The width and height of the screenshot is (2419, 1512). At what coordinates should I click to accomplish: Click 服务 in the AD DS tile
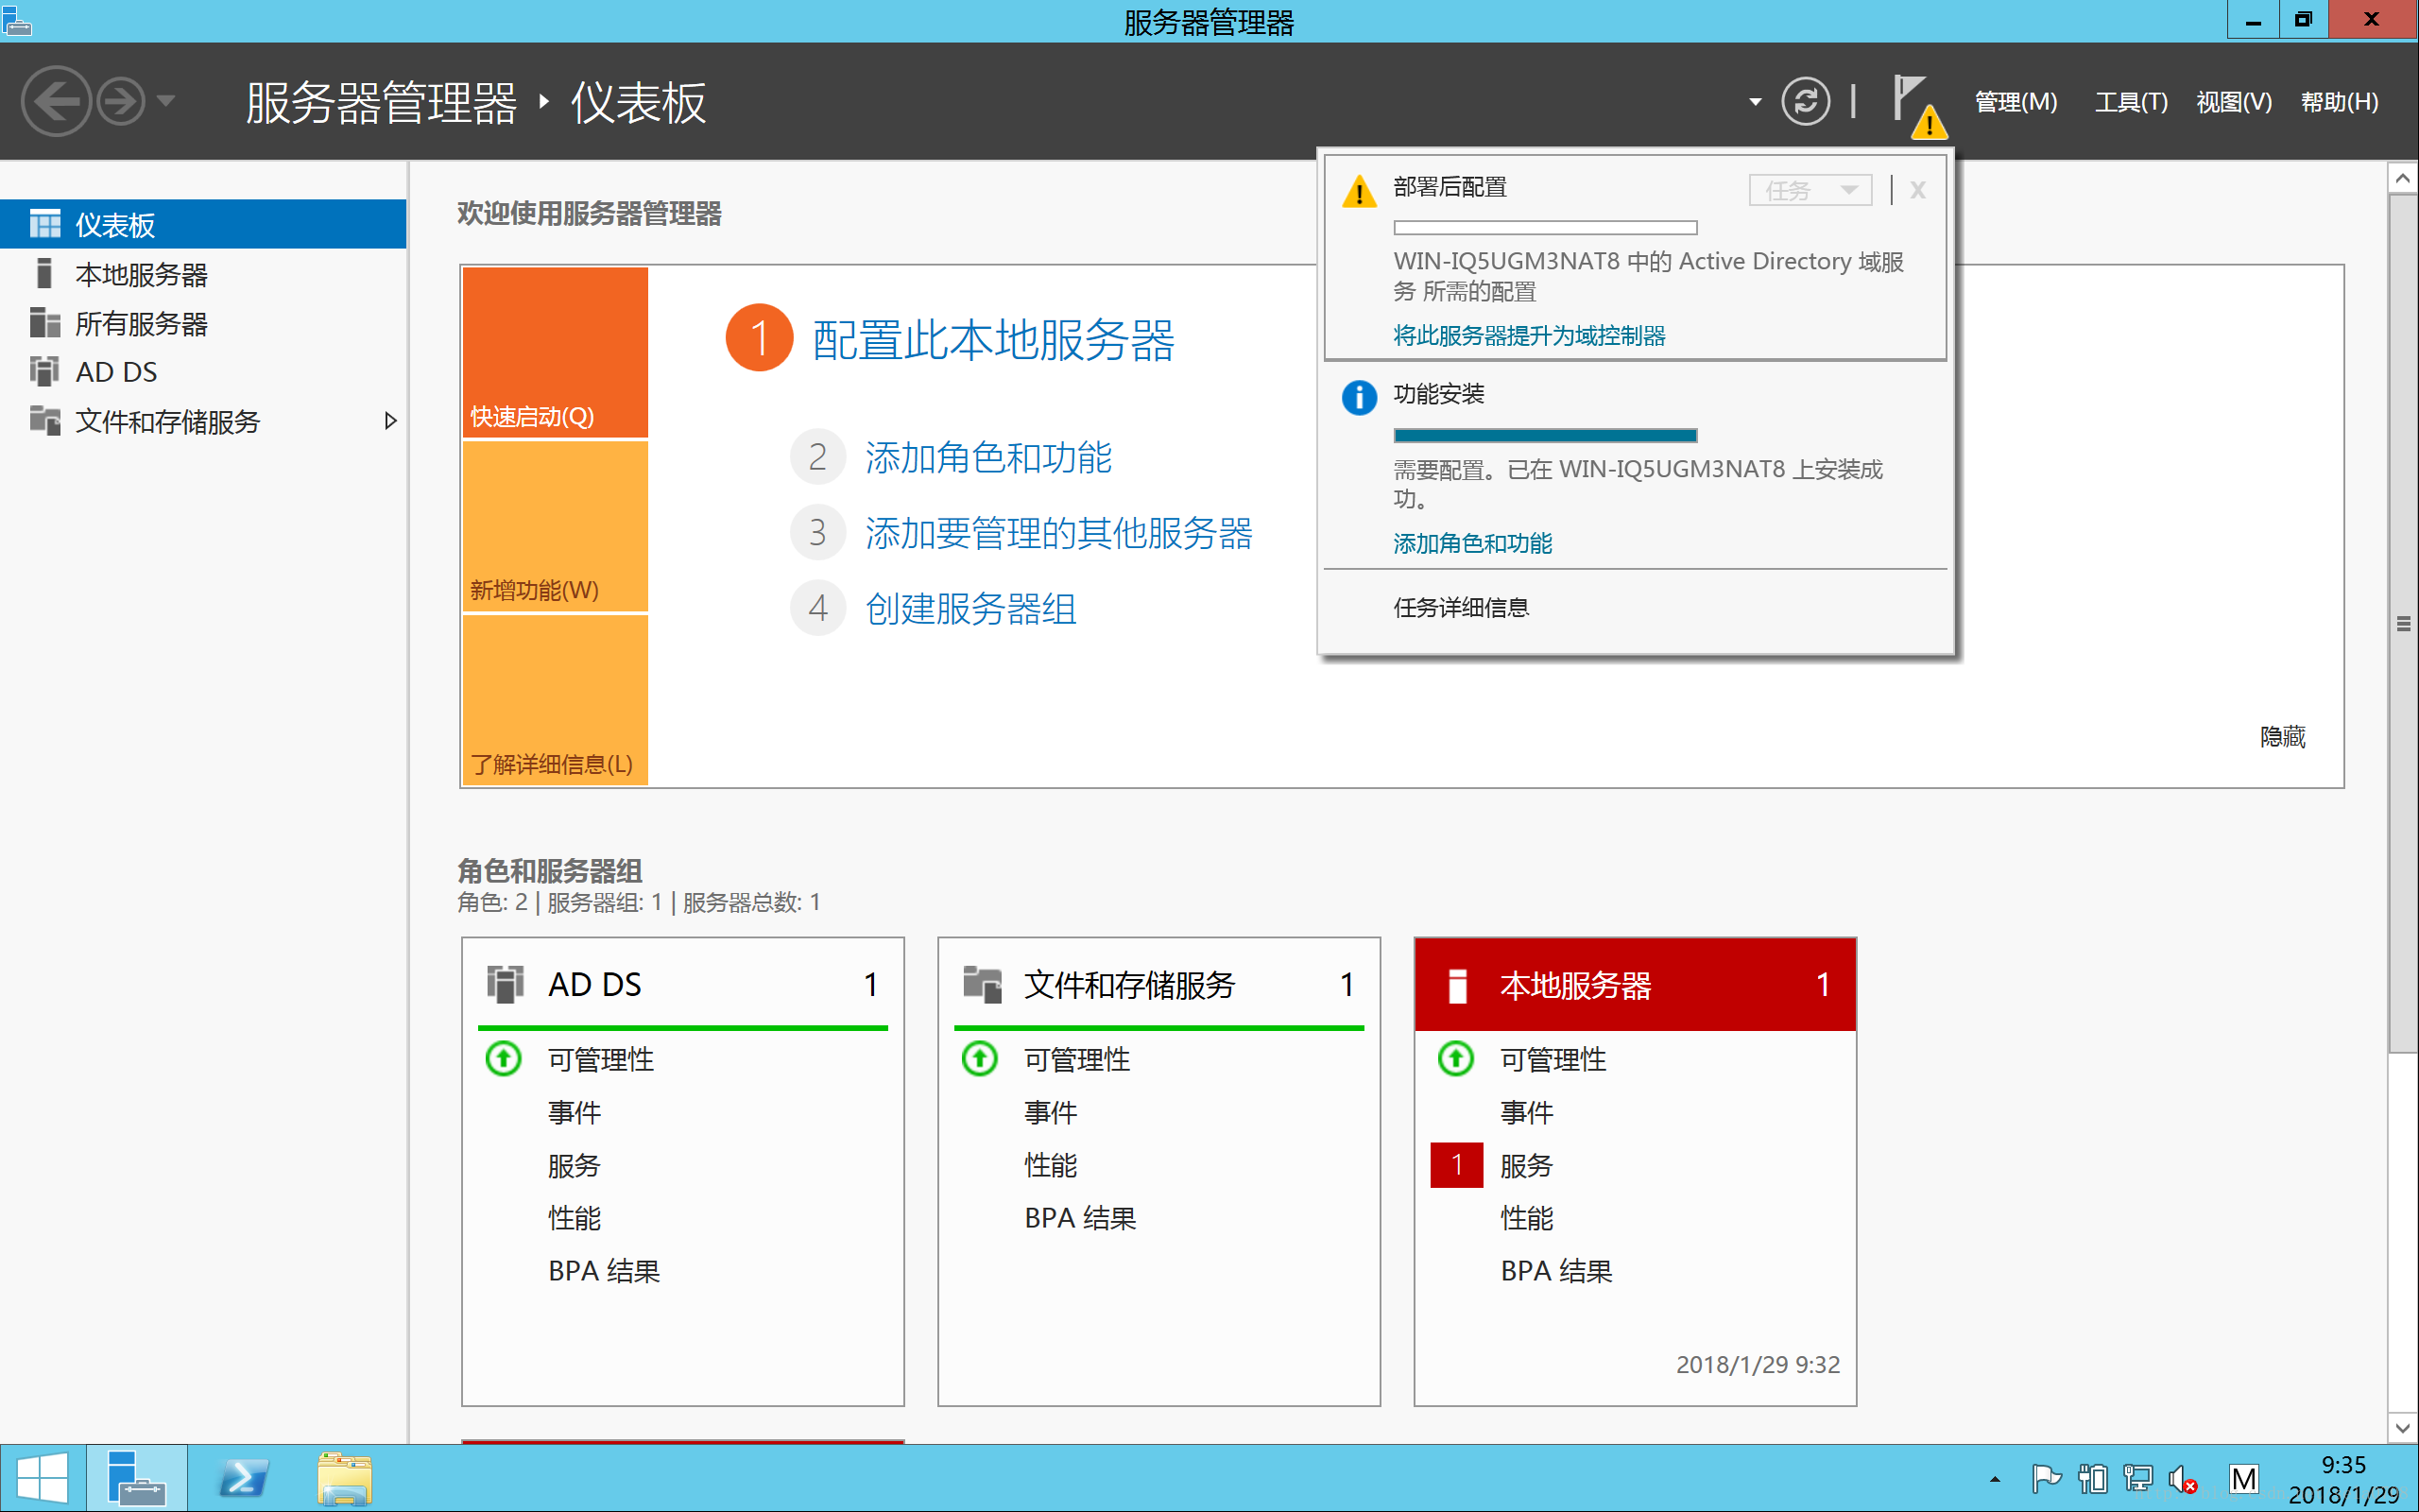(575, 1165)
